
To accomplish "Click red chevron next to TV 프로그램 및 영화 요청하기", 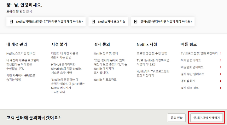I will [220, 53].
